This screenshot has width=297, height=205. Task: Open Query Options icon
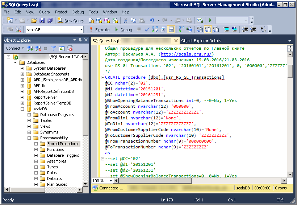(x=163, y=30)
